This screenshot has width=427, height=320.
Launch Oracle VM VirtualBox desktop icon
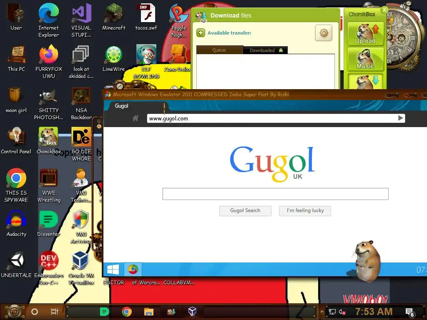pyautogui.click(x=81, y=268)
